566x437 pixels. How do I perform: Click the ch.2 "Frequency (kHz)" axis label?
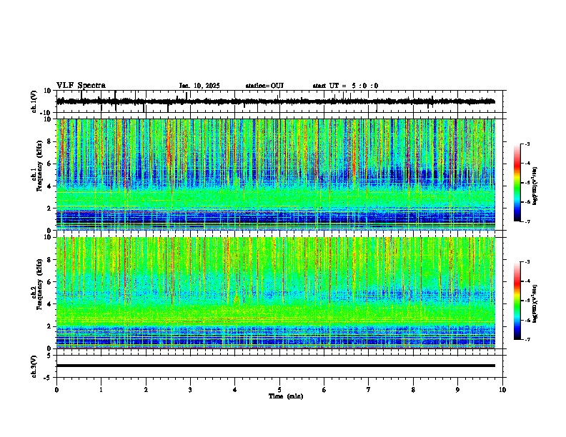pos(39,284)
